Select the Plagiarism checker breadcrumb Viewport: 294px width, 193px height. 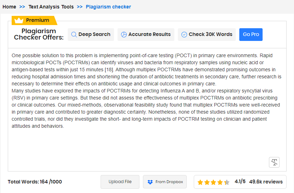tap(108, 7)
